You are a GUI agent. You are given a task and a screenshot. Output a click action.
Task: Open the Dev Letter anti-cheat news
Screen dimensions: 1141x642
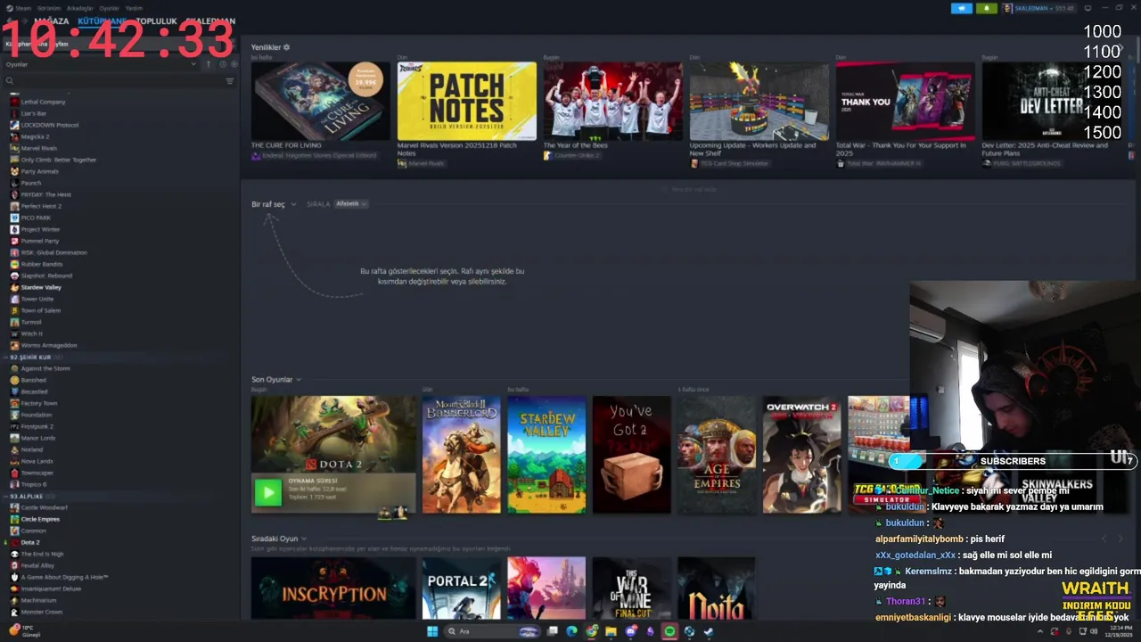[x=1052, y=101]
